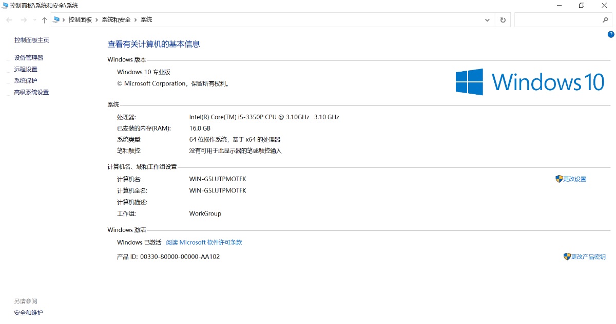Click the 系统类型 label
This screenshot has height=324, width=616.
tap(129, 139)
